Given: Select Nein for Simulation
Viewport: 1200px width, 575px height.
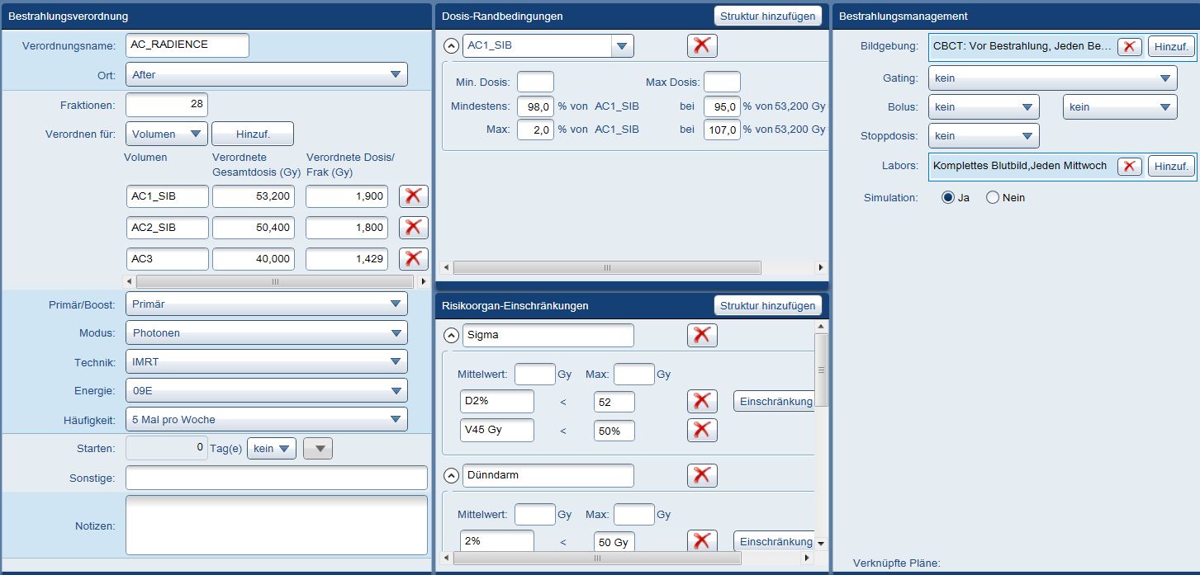Looking at the screenshot, I should 993,198.
